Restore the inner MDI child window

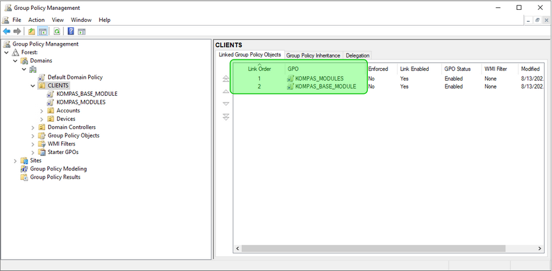coord(537,20)
